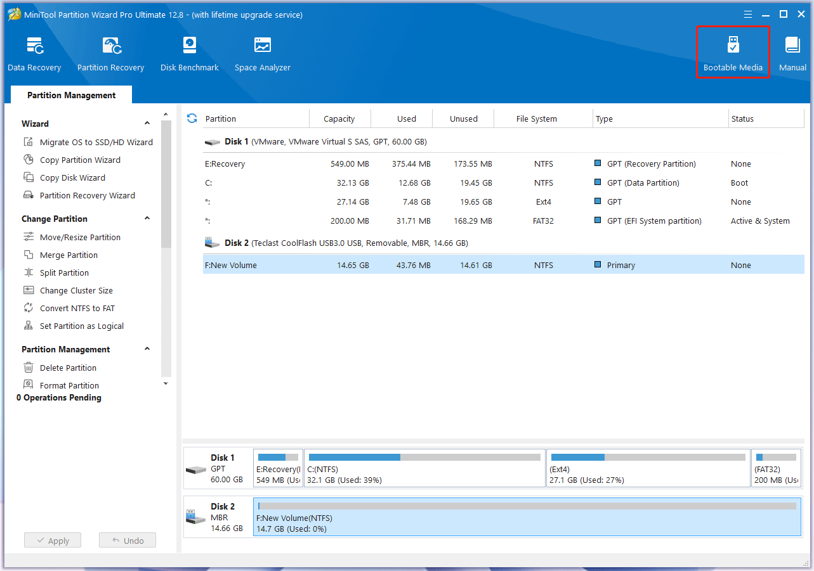
Task: Click the Disk 1 header row in table
Action: click(504, 142)
